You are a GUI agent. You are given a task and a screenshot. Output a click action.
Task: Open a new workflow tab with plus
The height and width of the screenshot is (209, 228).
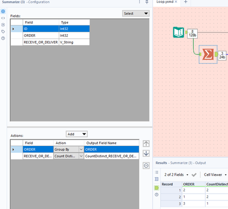click(186, 2)
